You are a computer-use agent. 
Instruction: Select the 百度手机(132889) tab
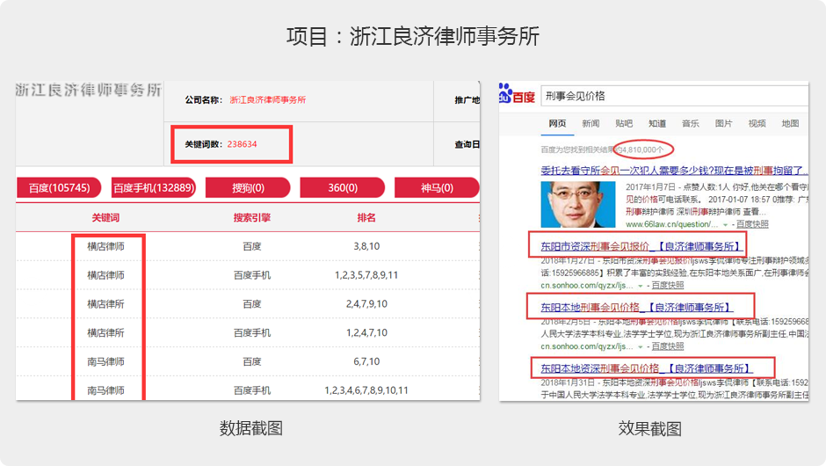(x=154, y=187)
